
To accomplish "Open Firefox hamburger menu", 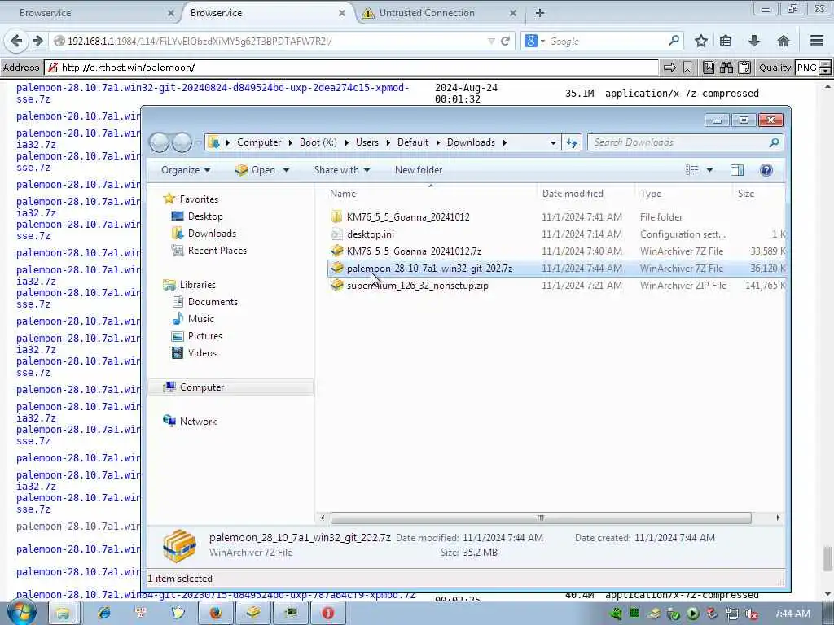I will click(817, 41).
